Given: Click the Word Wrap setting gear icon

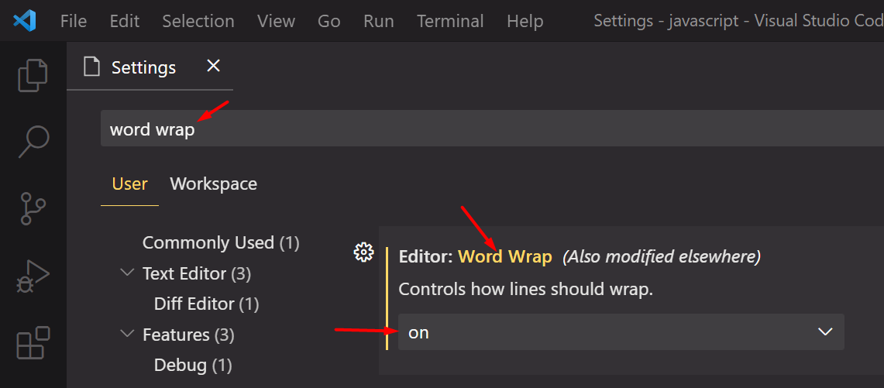Looking at the screenshot, I should [x=363, y=252].
